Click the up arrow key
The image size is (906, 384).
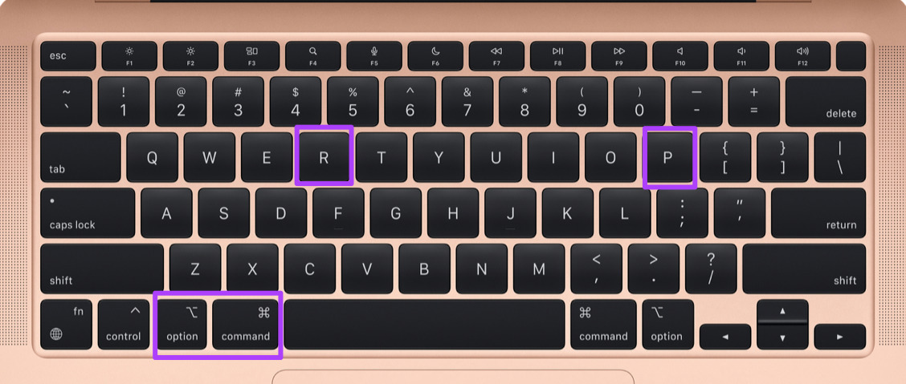tap(782, 311)
